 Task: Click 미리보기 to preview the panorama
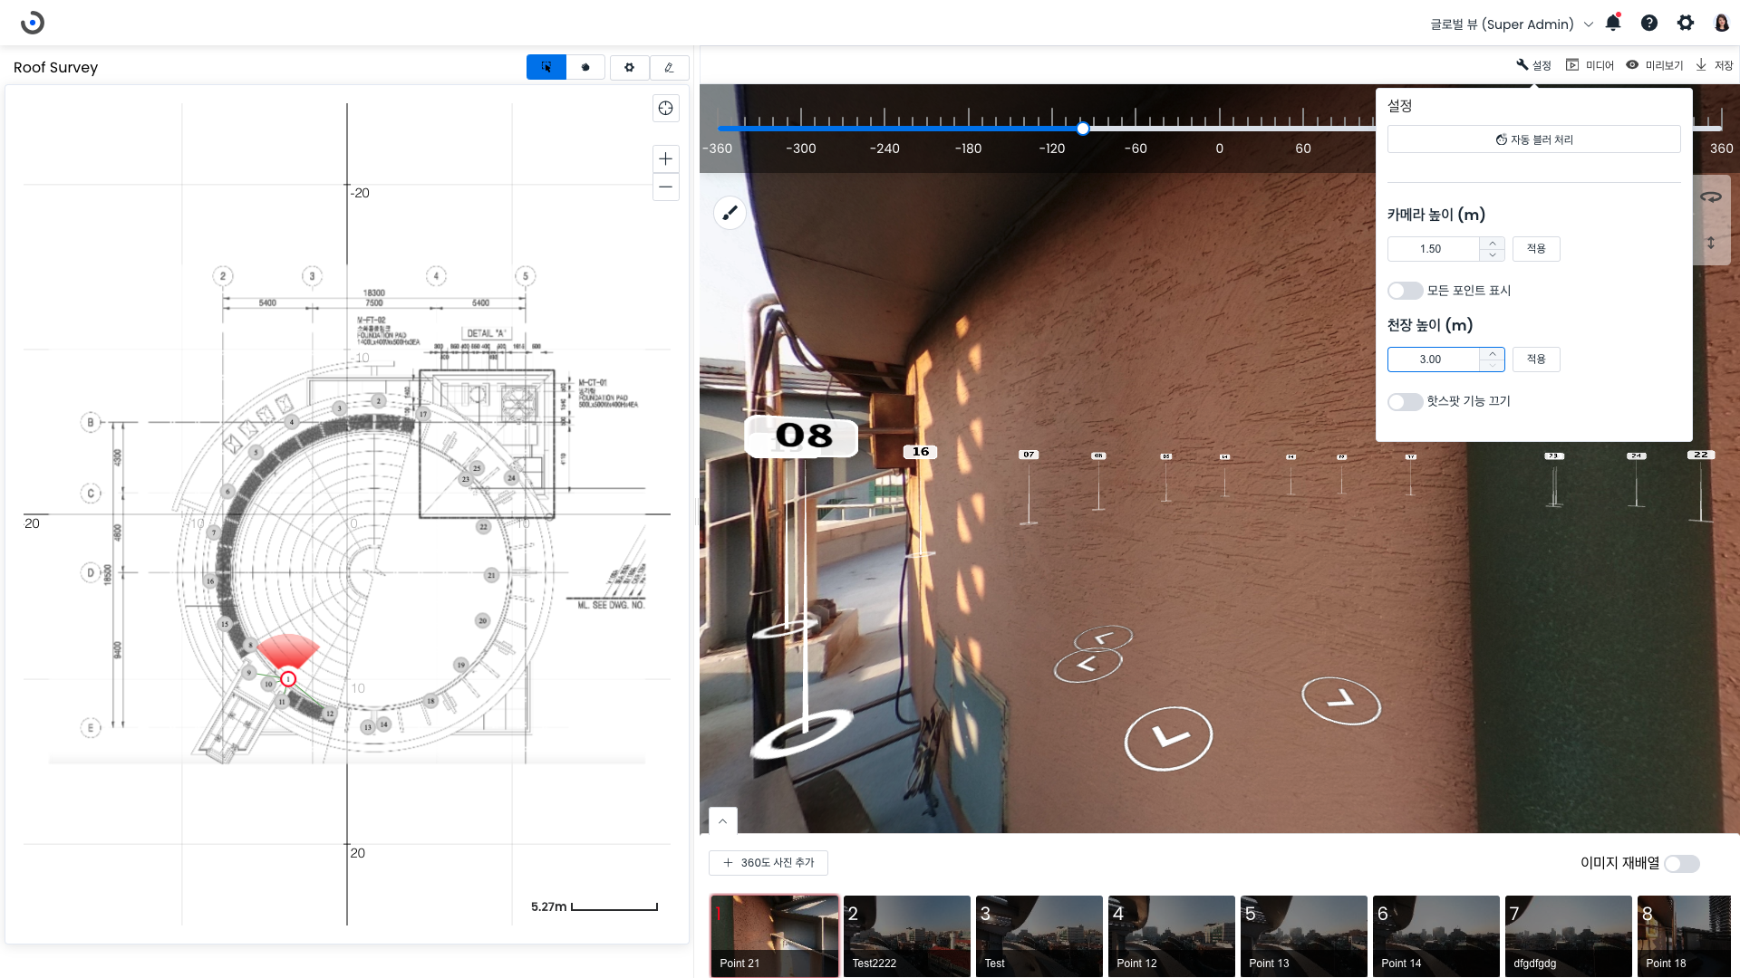(1654, 64)
